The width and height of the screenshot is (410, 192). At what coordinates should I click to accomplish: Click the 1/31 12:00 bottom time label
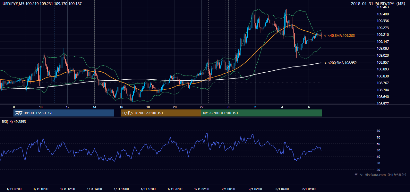point(67,189)
